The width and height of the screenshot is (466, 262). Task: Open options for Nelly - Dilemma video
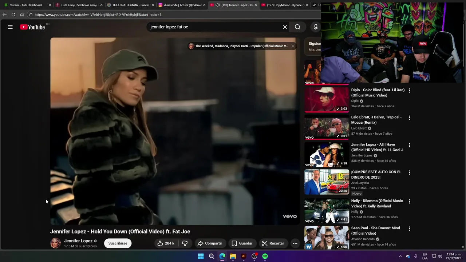click(409, 201)
